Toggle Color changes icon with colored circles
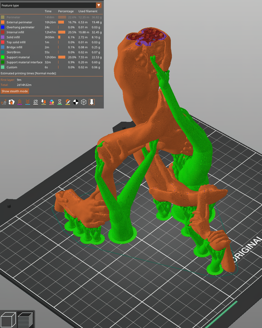Viewport: 262px width, 328px height. pos(52,102)
